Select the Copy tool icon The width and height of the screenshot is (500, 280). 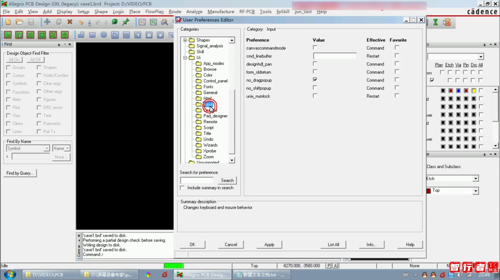pos(59,22)
